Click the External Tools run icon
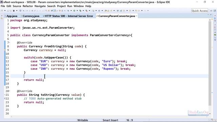 tap(86, 11)
